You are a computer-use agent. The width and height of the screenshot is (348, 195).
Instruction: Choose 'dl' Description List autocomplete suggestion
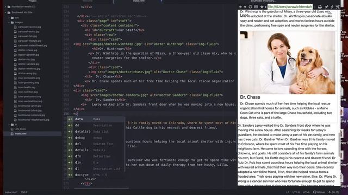96,168
